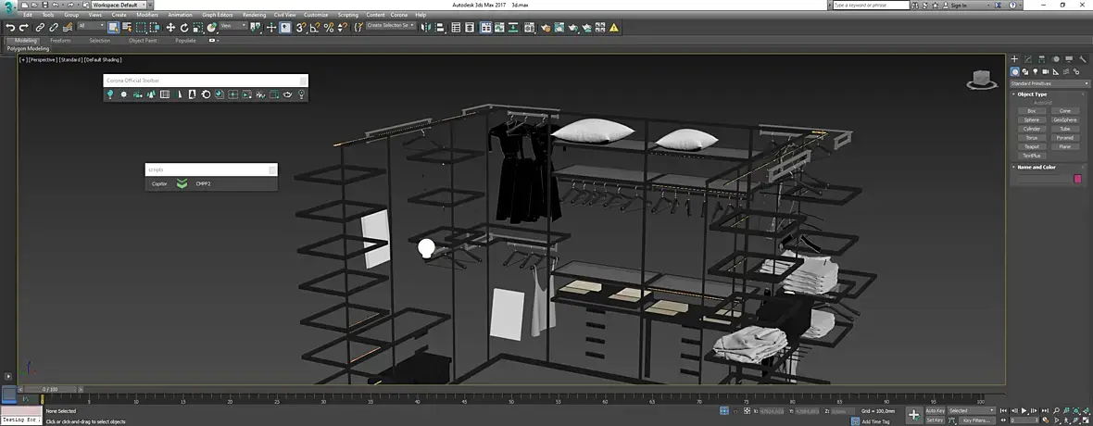Open the Standard Primitives dropdown
The width and height of the screenshot is (1093, 426).
tap(1049, 83)
